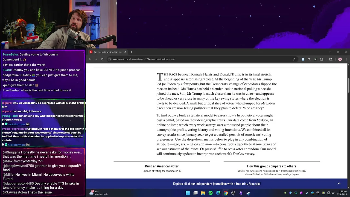Follow the 'in national polling' link

pos(244,89)
